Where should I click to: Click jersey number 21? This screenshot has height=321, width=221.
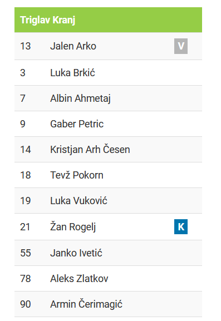coord(25,227)
